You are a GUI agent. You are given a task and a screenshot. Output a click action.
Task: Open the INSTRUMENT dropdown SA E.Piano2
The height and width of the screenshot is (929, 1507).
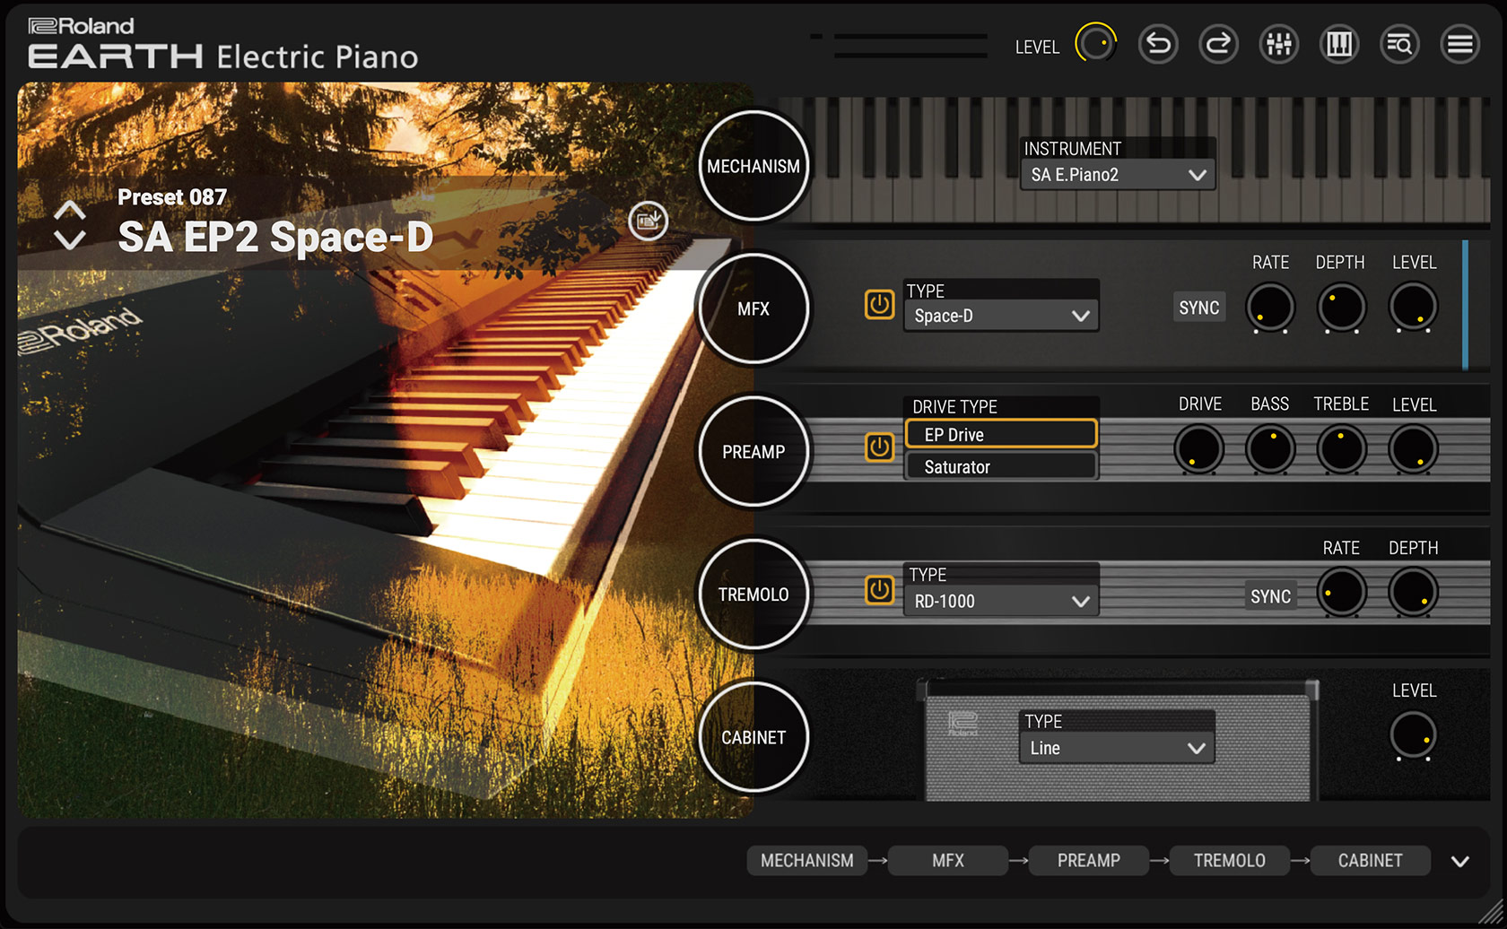point(1118,175)
